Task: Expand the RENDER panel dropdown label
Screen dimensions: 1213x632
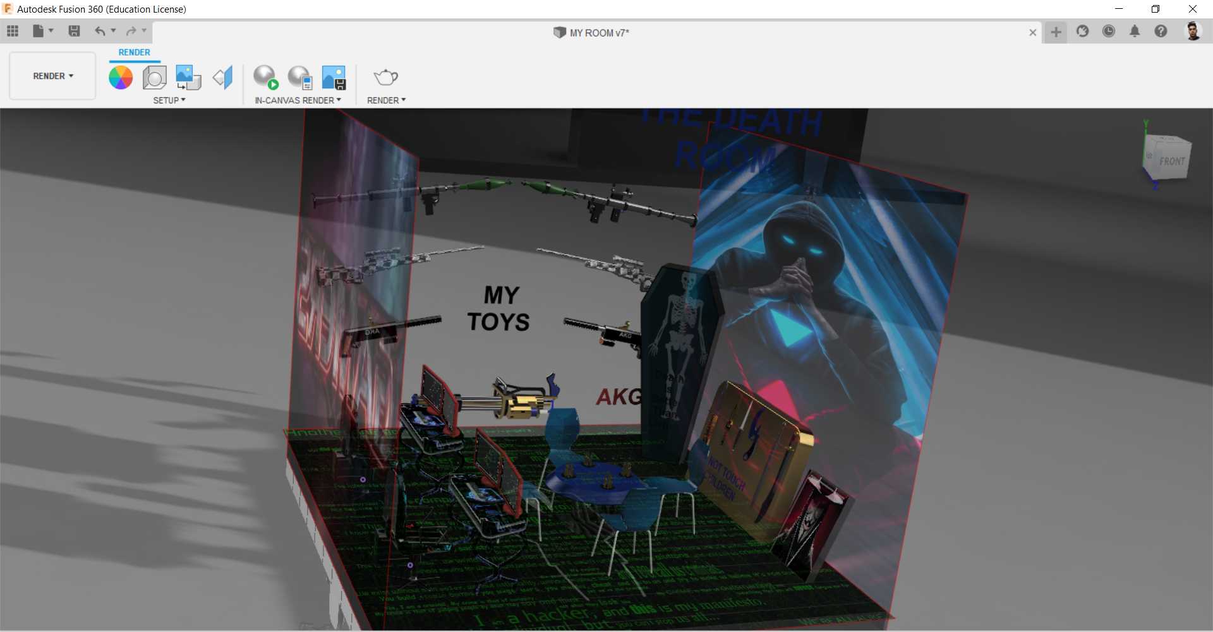Action: click(x=386, y=100)
